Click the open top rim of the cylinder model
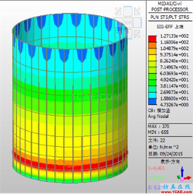The image size is (193, 194). pyautogui.click(x=70, y=31)
